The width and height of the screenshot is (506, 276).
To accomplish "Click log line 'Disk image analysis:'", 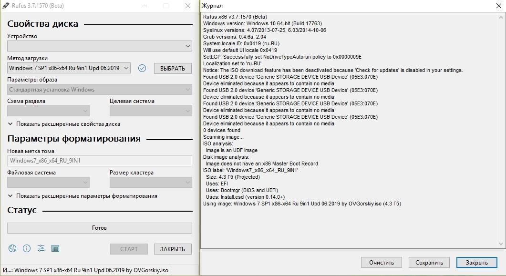I will click(x=226, y=157).
